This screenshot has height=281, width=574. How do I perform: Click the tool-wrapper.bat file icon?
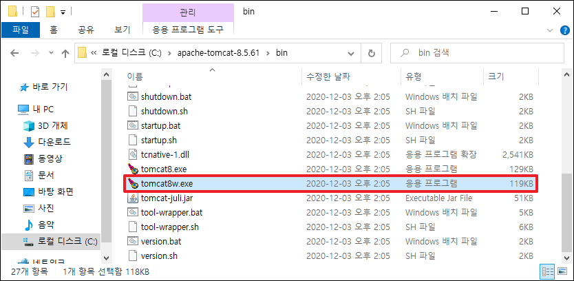(132, 213)
